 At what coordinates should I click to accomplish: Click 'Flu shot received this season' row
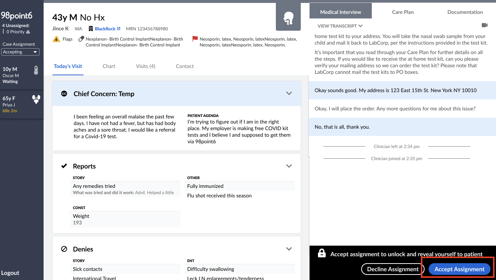tap(240, 196)
